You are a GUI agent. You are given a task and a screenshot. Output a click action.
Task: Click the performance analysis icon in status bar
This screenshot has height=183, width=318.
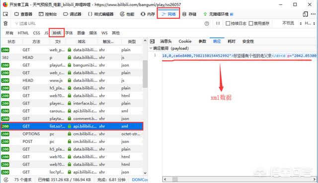(6, 180)
